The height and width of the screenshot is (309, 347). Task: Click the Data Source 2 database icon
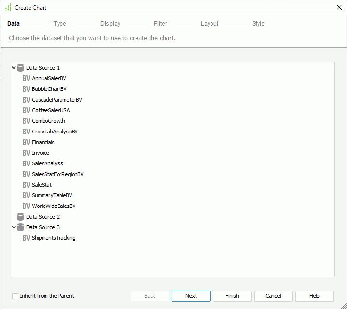(x=21, y=217)
